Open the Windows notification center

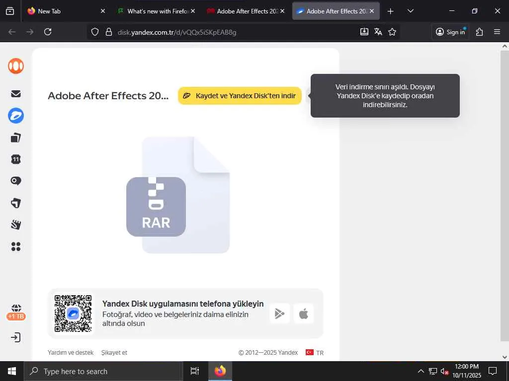point(493,371)
